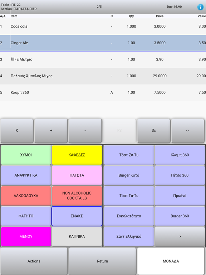Toggle the ΜΟΝΑΔΑ unit button

[171, 261]
